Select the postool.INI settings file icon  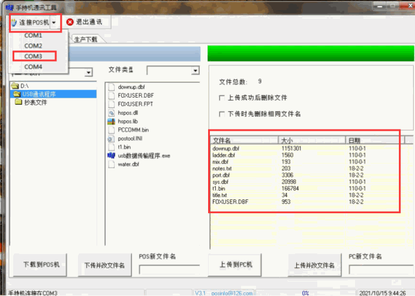coord(111,138)
